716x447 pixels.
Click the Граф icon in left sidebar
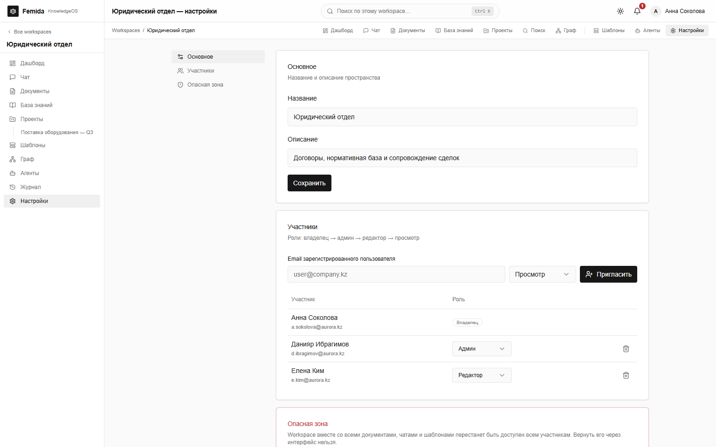pos(13,159)
